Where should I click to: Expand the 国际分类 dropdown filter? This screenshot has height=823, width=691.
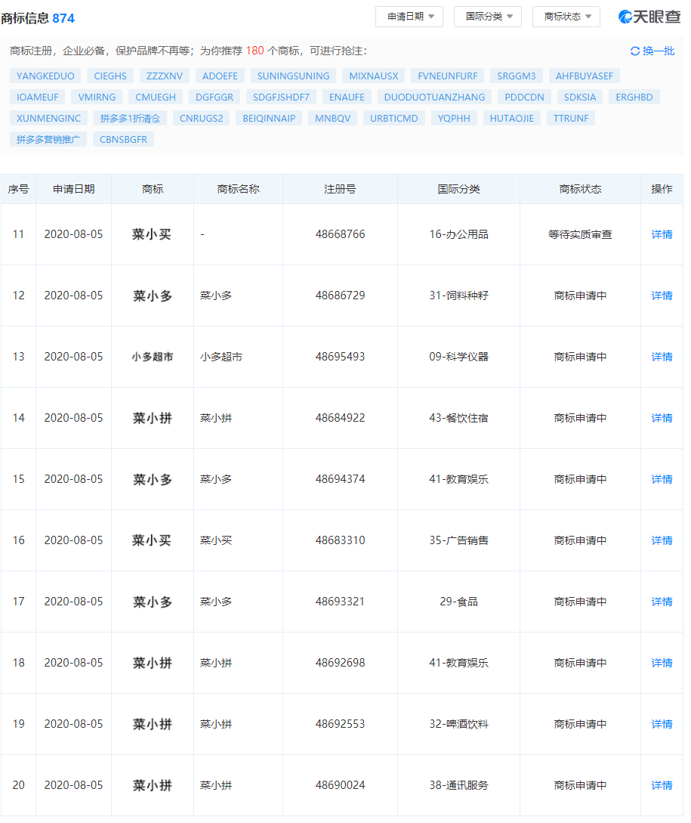[x=489, y=17]
